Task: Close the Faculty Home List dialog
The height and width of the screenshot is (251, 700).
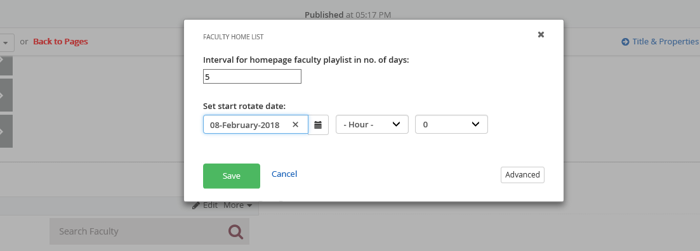Action: [x=541, y=35]
